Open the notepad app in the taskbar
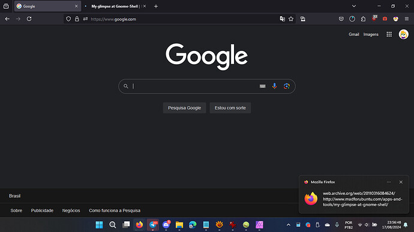Viewport: 414px width, 232px height. coord(206,225)
